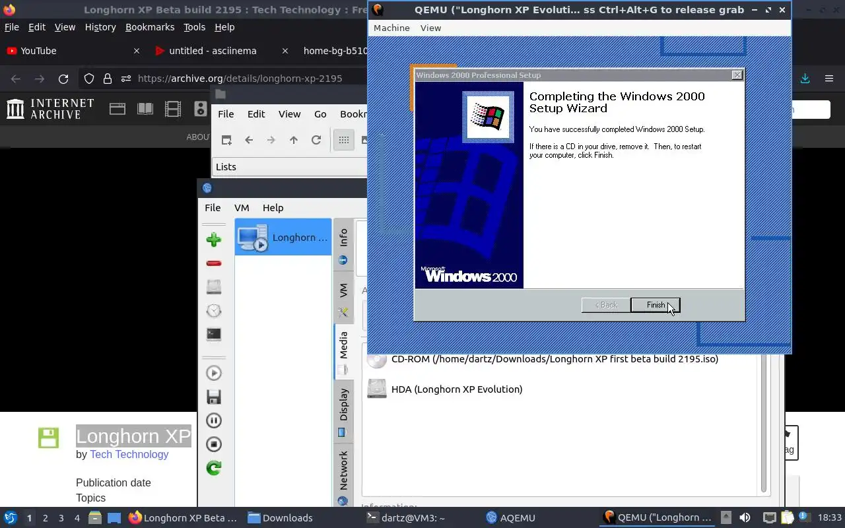The height and width of the screenshot is (528, 845).
Task: Reload folder in file manager toolbar
Action: point(316,140)
